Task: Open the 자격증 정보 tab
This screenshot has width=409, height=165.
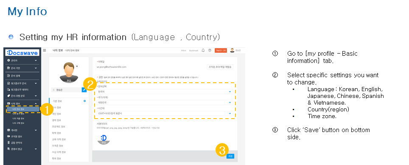Action: 58,146
